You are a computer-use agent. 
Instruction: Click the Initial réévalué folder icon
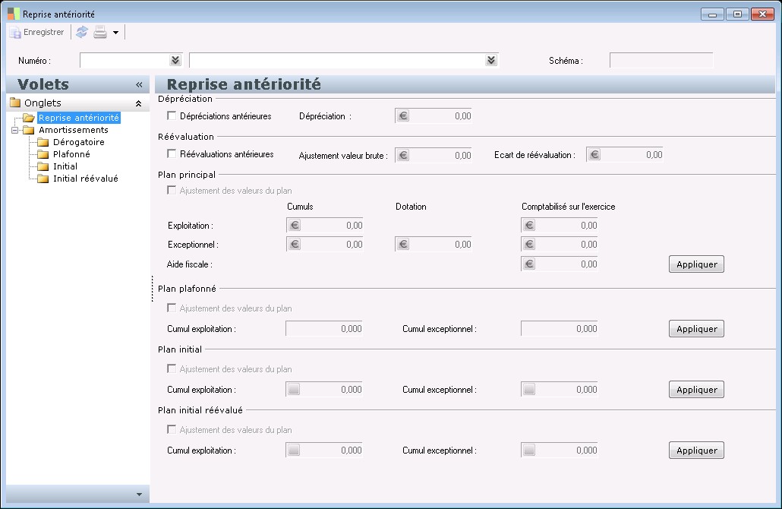point(43,179)
